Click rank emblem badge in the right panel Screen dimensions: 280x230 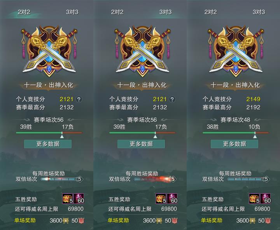coord(236,51)
